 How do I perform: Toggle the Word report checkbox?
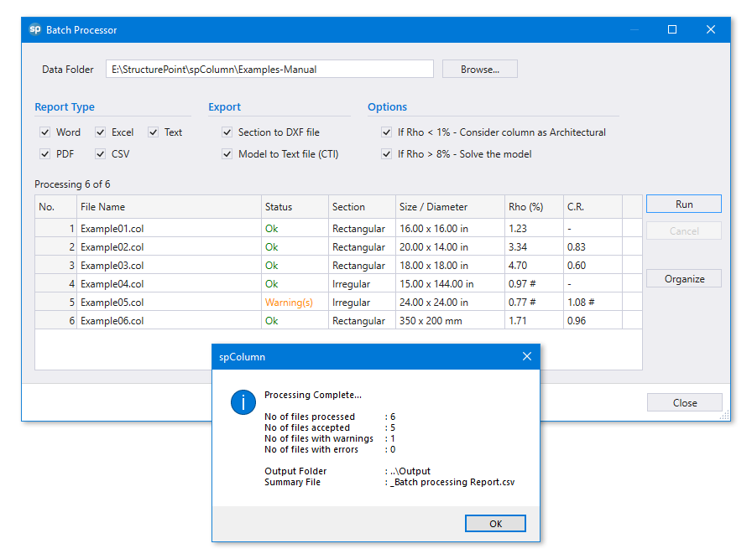point(45,132)
